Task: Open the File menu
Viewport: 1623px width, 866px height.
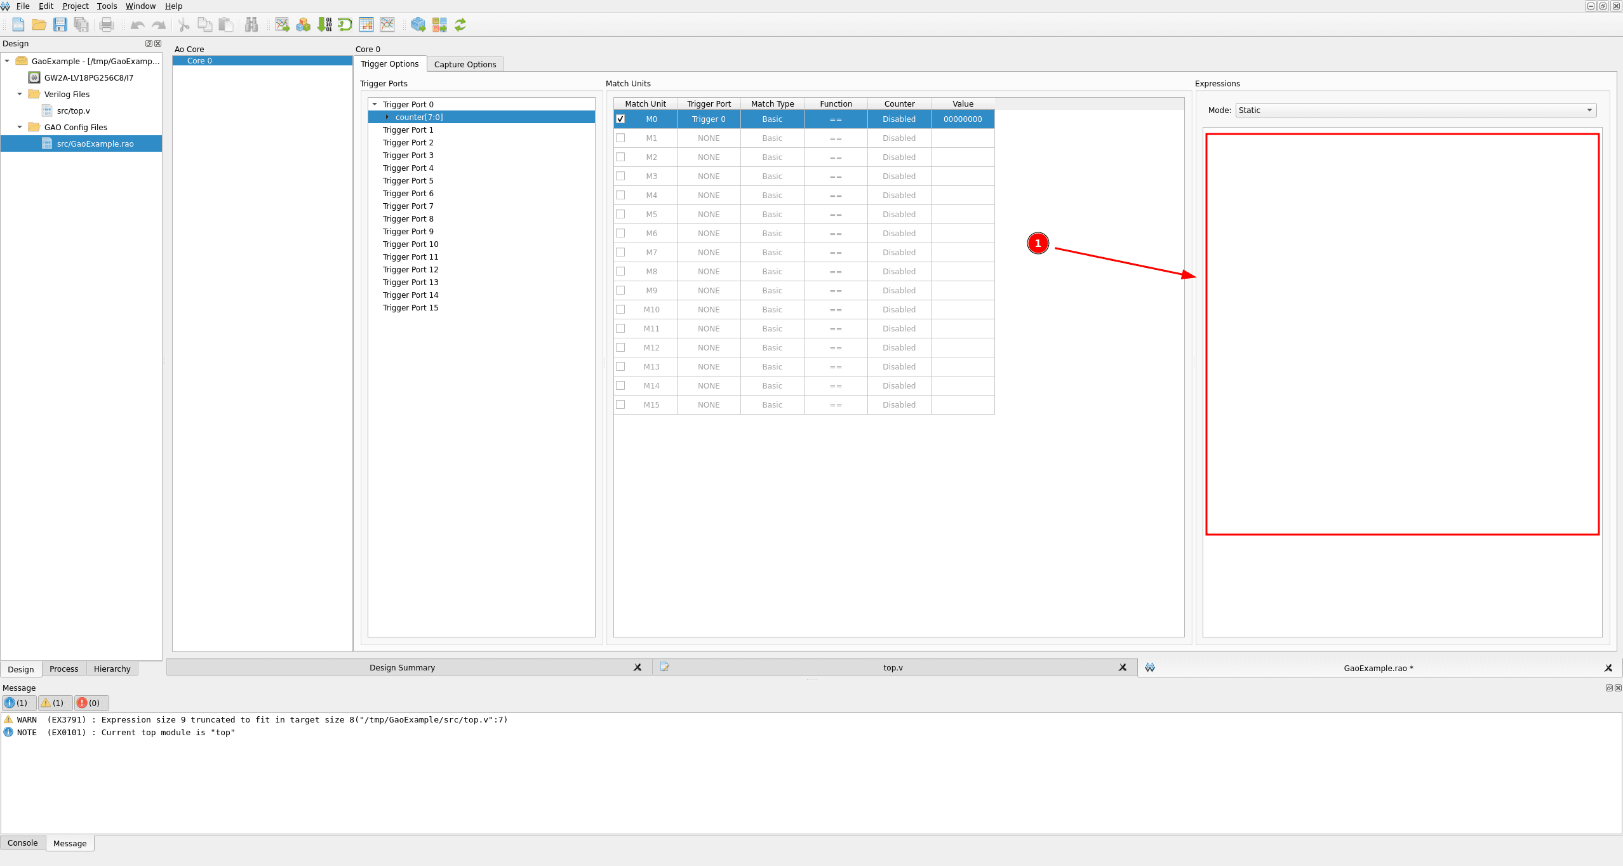Action: [23, 6]
